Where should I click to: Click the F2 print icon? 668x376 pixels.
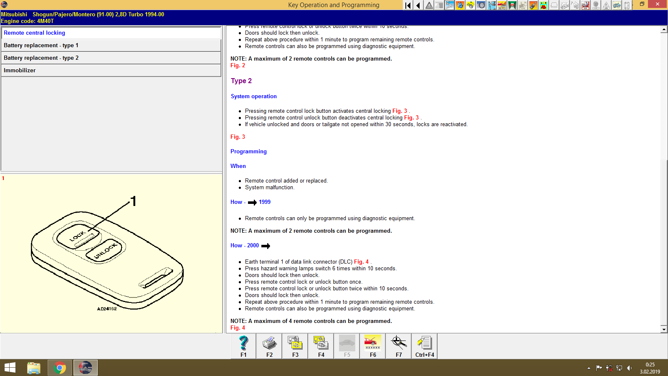[269, 346]
